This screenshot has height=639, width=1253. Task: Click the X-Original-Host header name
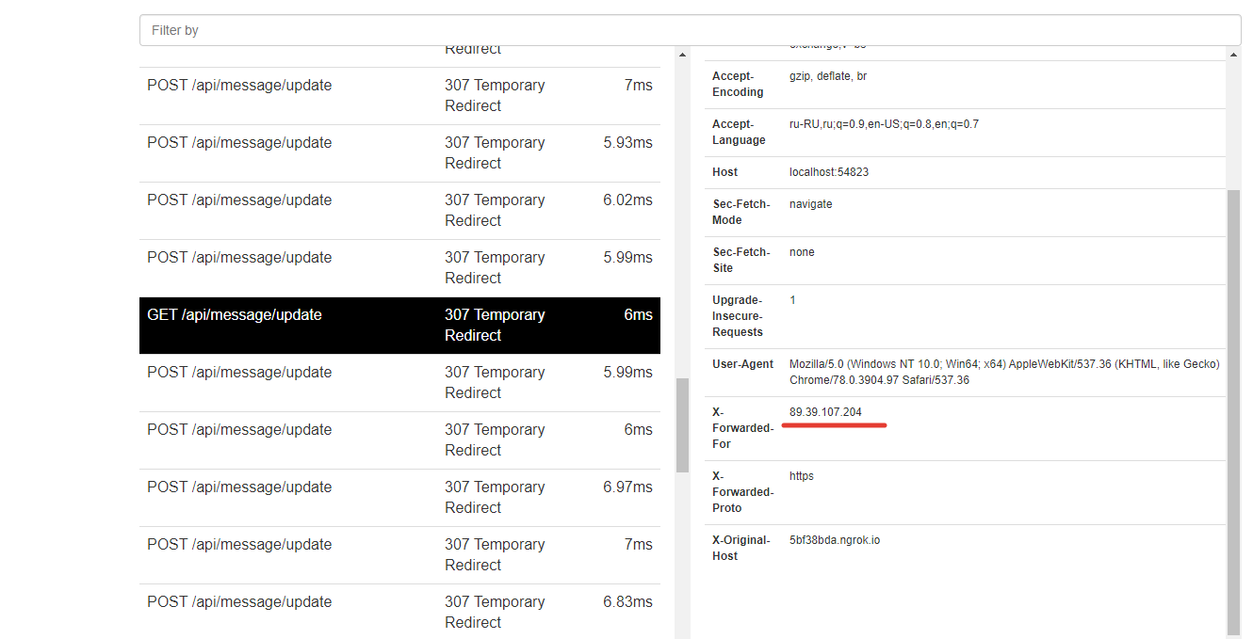[x=740, y=548]
